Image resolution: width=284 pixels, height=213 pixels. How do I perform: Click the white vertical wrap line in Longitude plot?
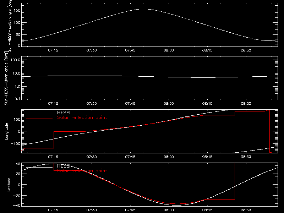(231, 131)
